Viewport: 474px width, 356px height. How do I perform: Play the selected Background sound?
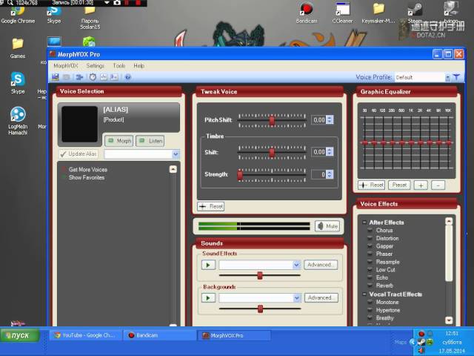click(209, 297)
